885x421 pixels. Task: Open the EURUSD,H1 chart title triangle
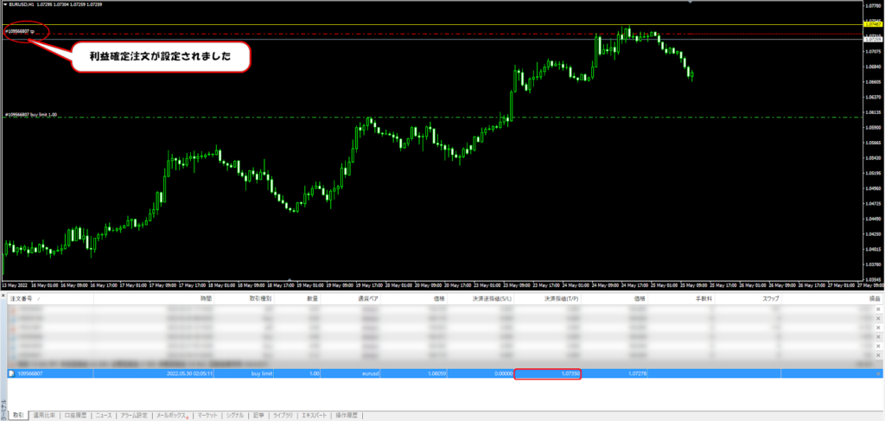(x=5, y=3)
